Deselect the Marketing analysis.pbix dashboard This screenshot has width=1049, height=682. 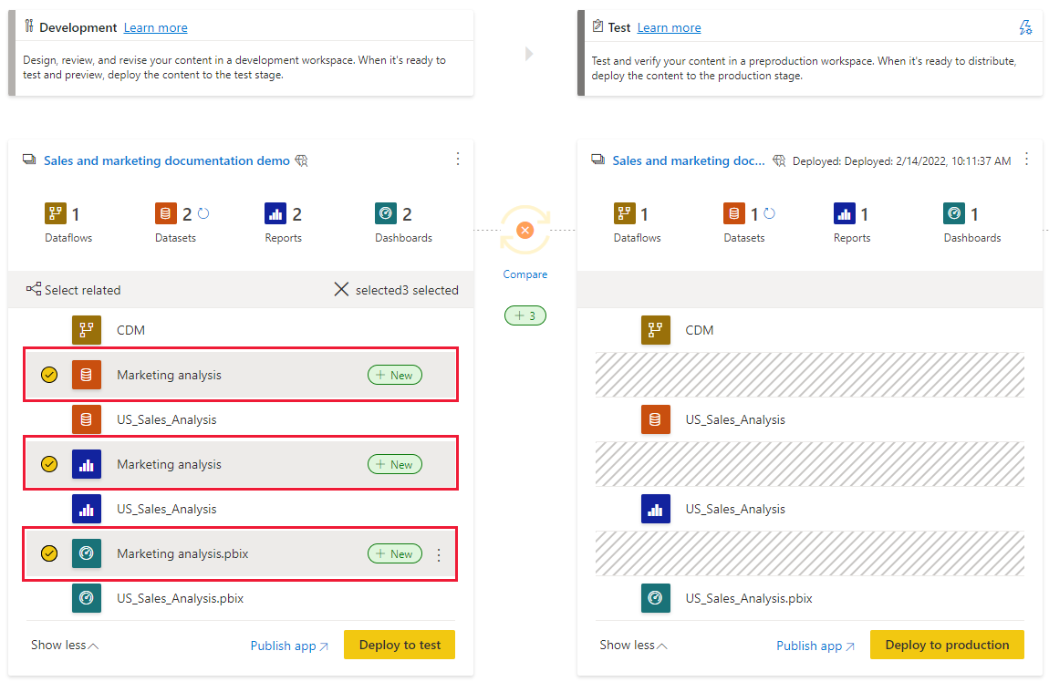[49, 553]
